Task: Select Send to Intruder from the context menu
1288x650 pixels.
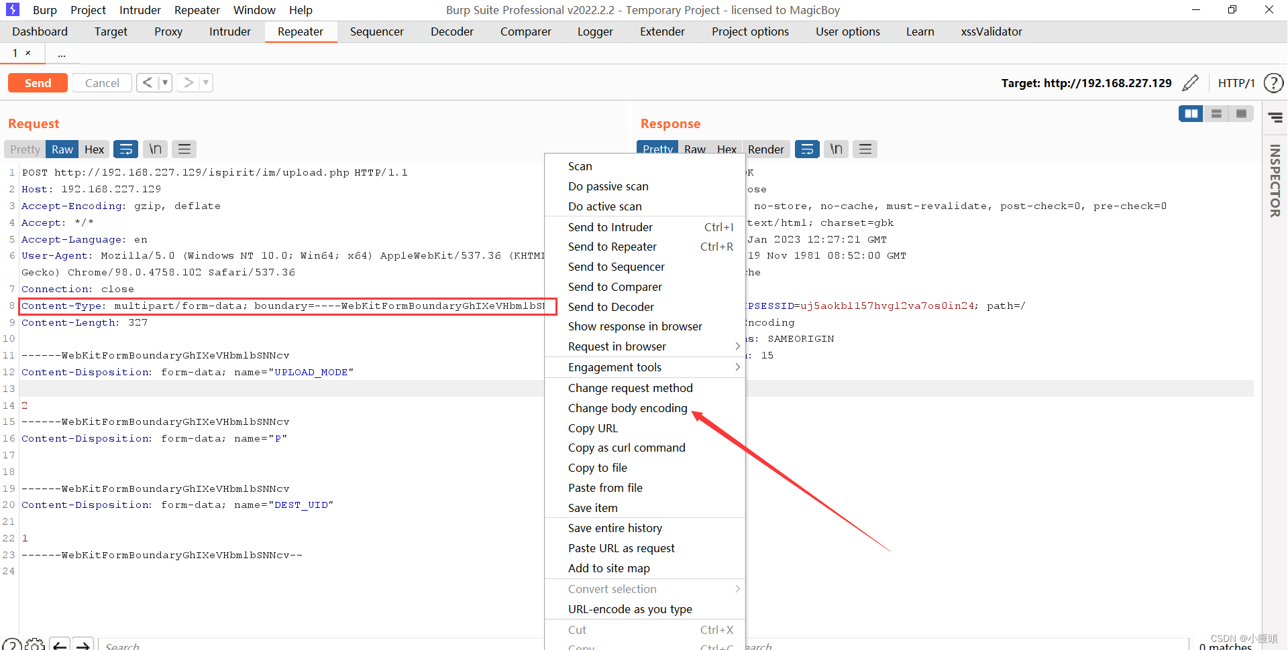Action: (610, 226)
